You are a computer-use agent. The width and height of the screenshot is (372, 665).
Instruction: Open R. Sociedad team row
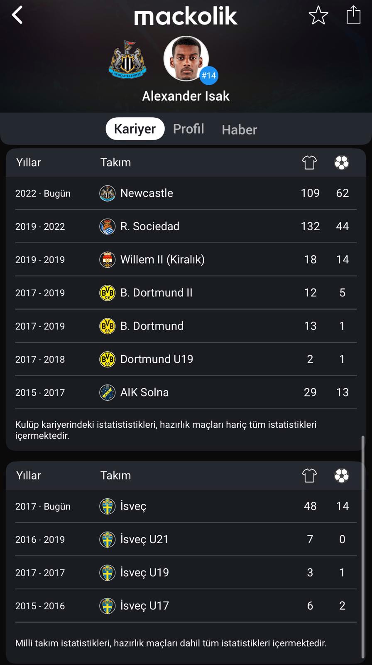[x=186, y=227]
